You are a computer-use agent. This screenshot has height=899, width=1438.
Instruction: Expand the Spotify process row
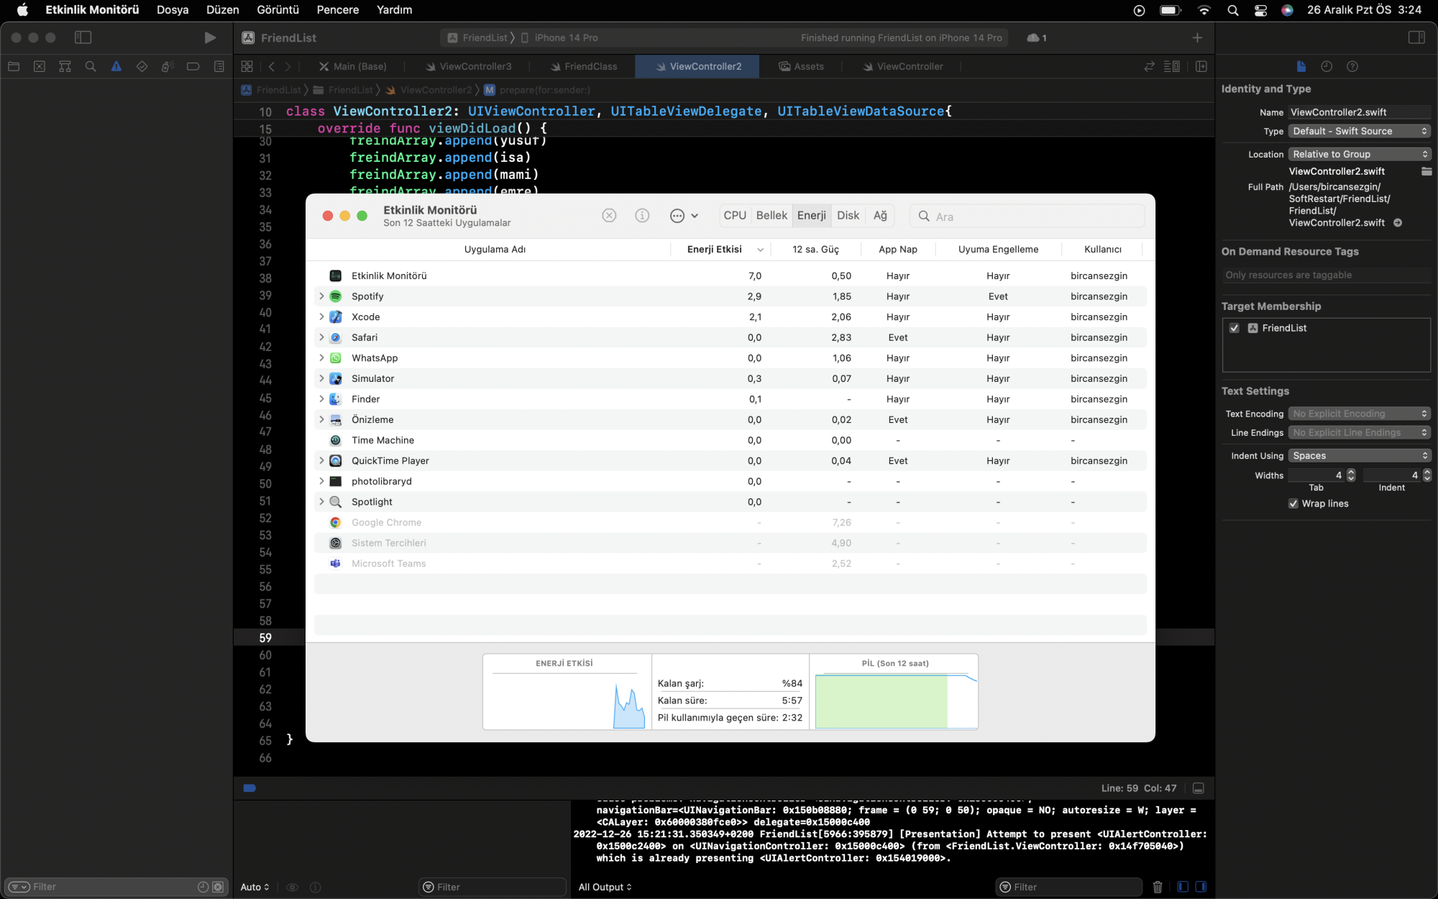click(321, 296)
